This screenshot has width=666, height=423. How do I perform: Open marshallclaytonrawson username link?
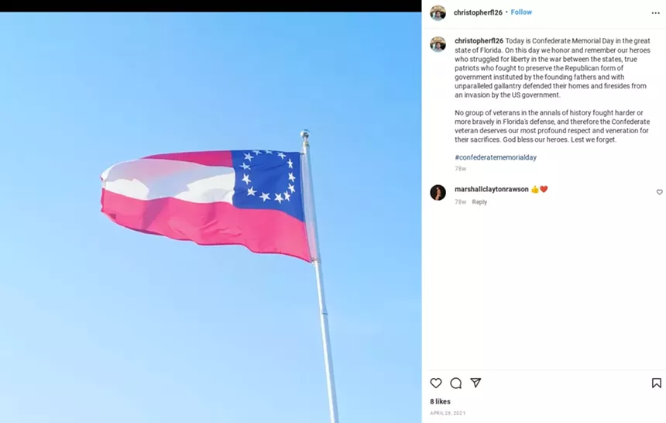[492, 189]
